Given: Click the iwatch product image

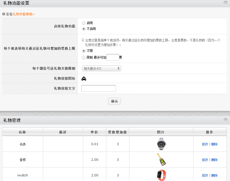Looking at the screenshot, I should 161,175.
